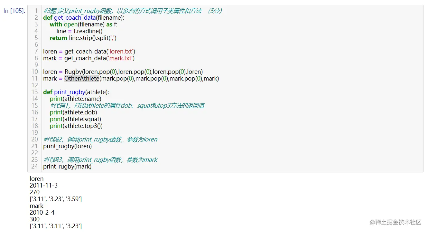Click line number 24 in gutter

point(34,166)
